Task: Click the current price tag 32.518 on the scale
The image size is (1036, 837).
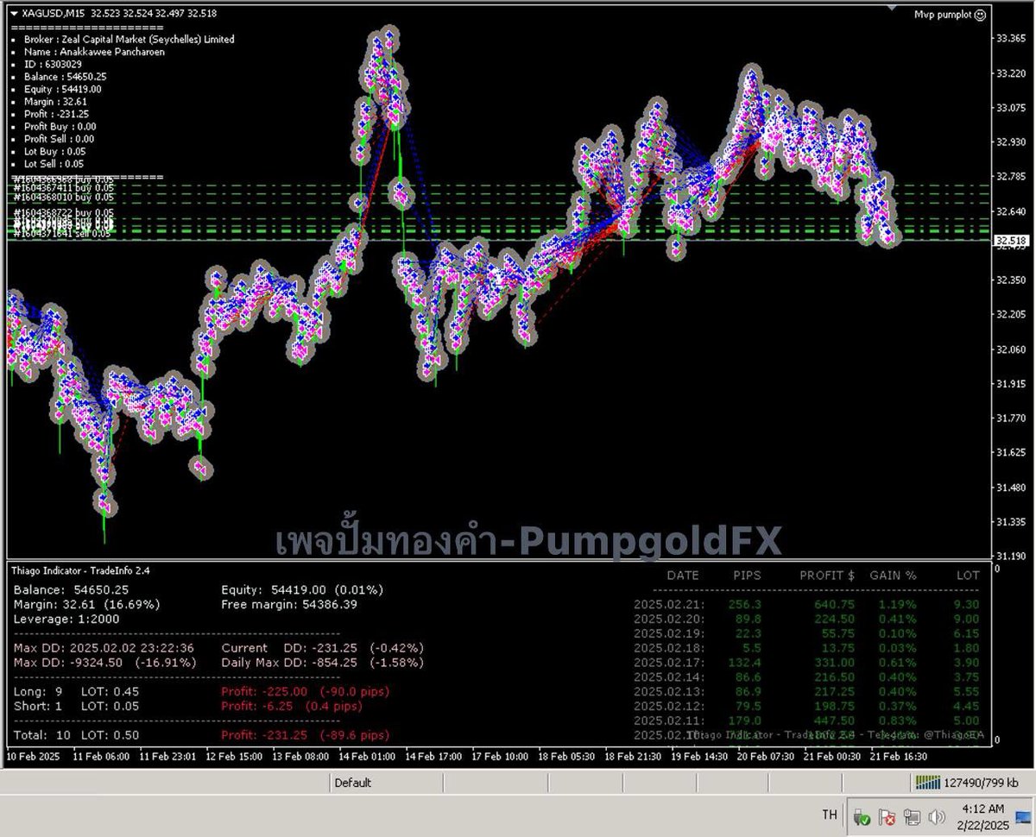Action: 1010,241
